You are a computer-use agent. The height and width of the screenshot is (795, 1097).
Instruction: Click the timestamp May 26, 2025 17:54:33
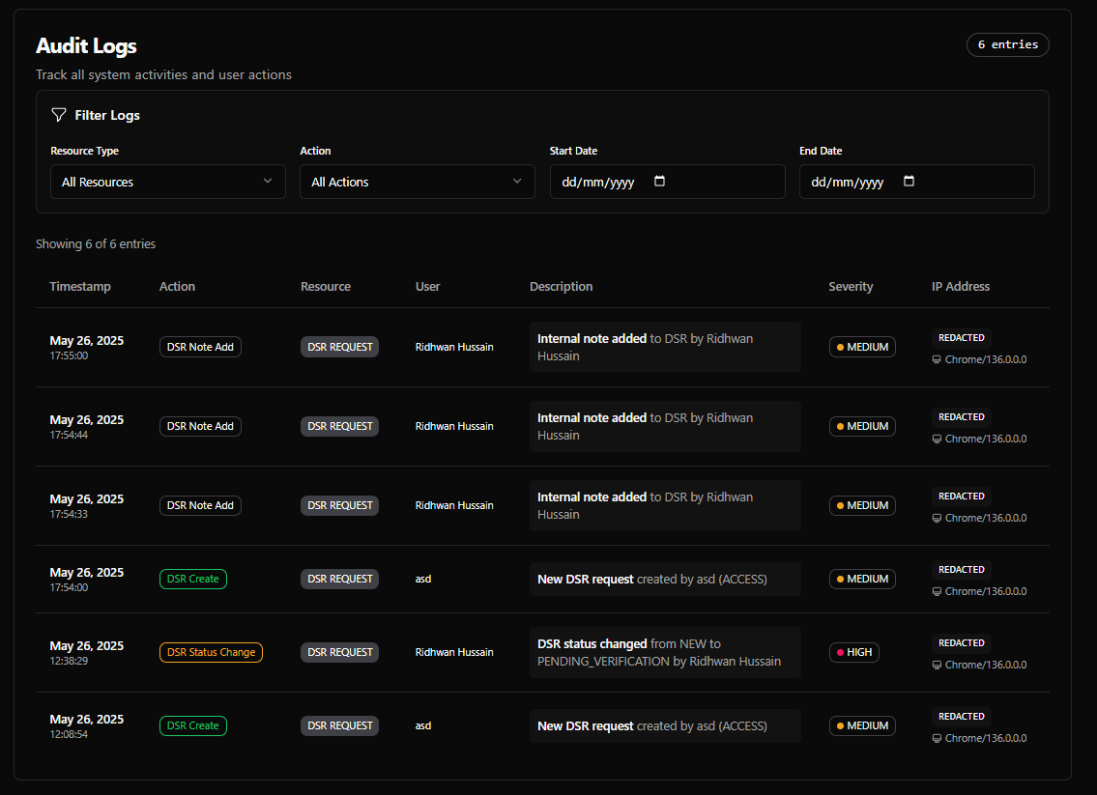tap(87, 505)
